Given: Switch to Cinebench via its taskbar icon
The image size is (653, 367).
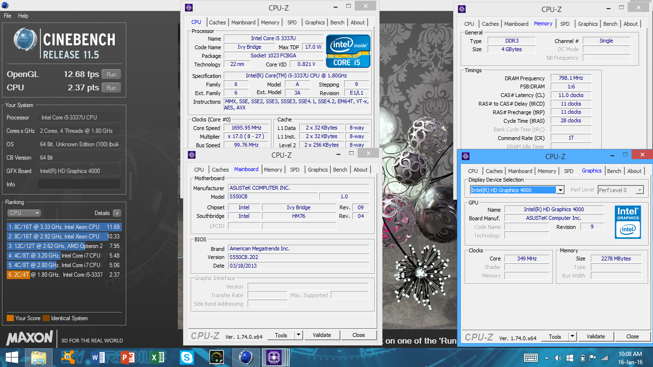Looking at the screenshot, I should 246,357.
